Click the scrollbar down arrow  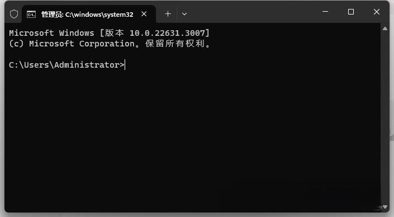coord(384,207)
